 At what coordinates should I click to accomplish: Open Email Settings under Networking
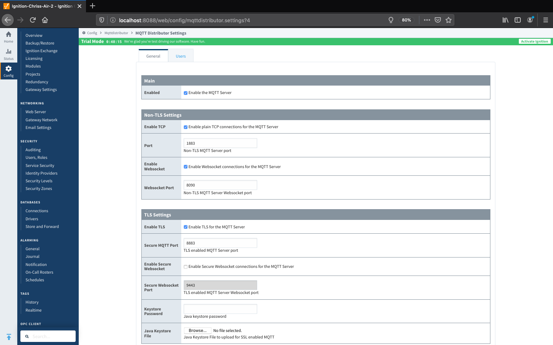click(38, 127)
